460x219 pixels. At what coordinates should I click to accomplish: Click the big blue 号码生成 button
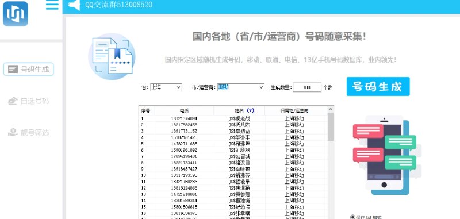click(378, 86)
